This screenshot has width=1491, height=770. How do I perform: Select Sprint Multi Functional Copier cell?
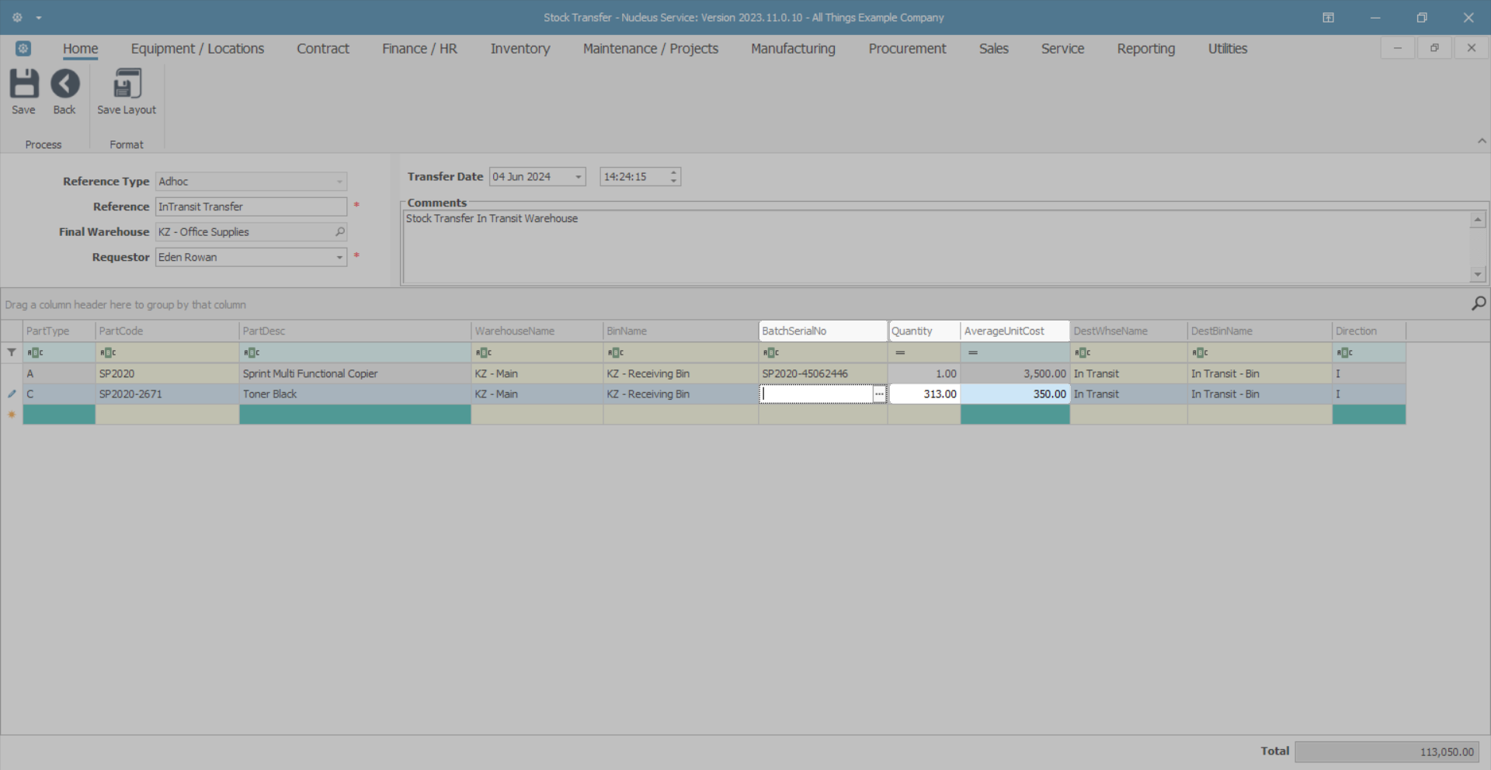355,373
